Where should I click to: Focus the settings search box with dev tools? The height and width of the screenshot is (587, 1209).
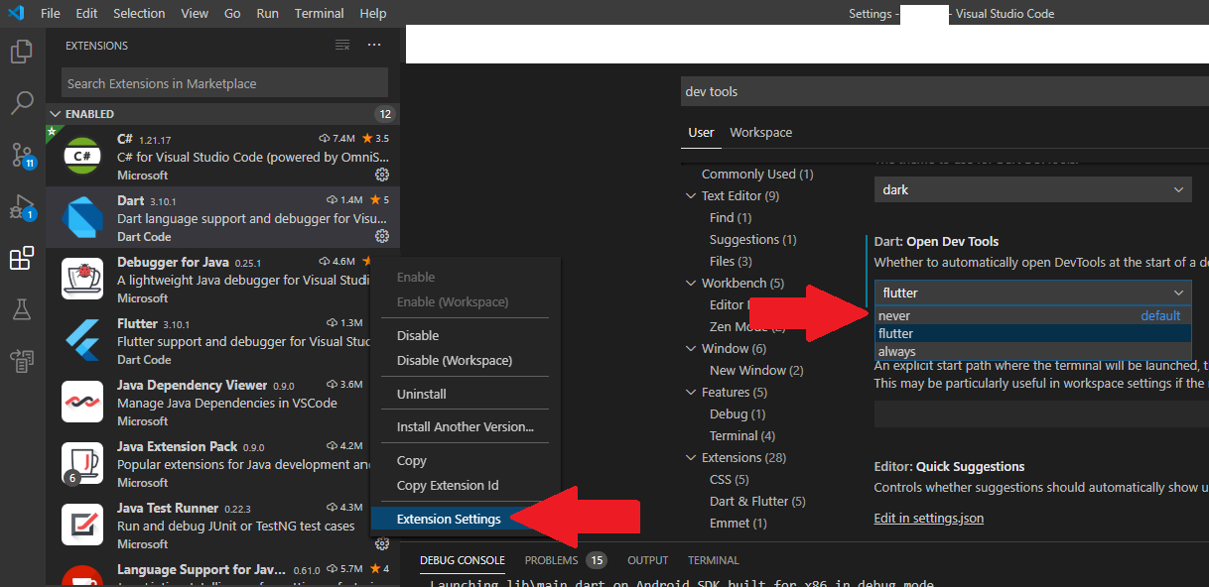[x=943, y=91]
